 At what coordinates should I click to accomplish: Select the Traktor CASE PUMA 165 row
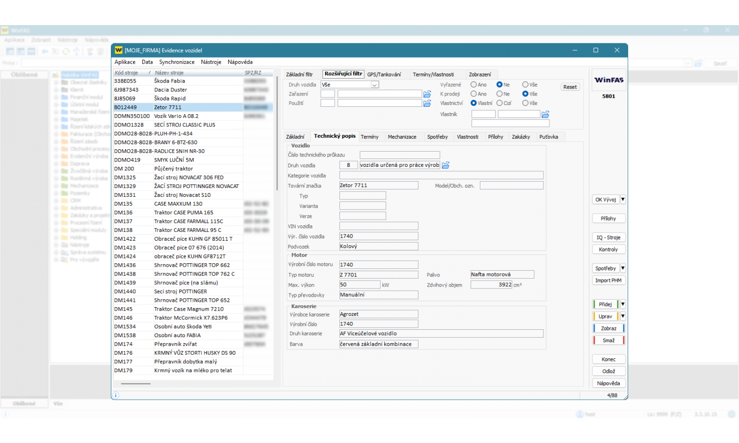pos(183,213)
